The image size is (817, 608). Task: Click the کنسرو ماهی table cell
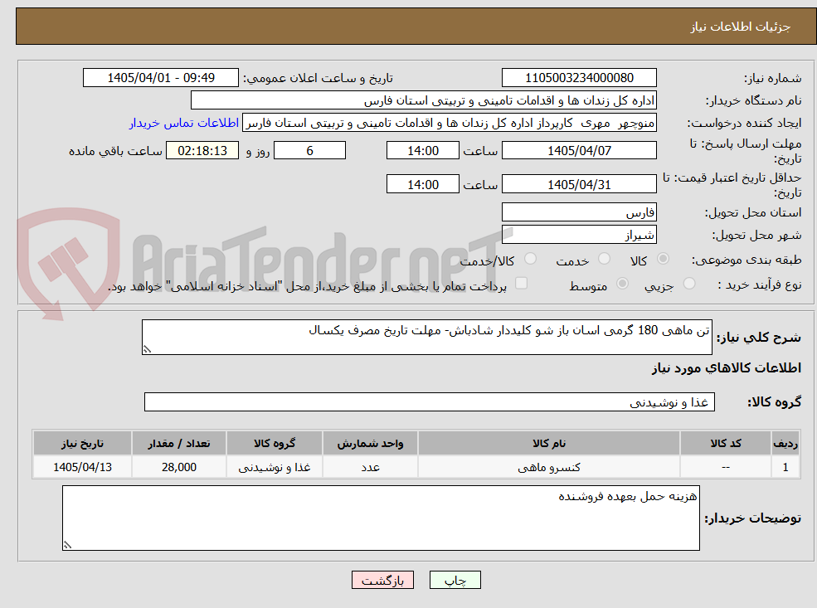click(548, 467)
